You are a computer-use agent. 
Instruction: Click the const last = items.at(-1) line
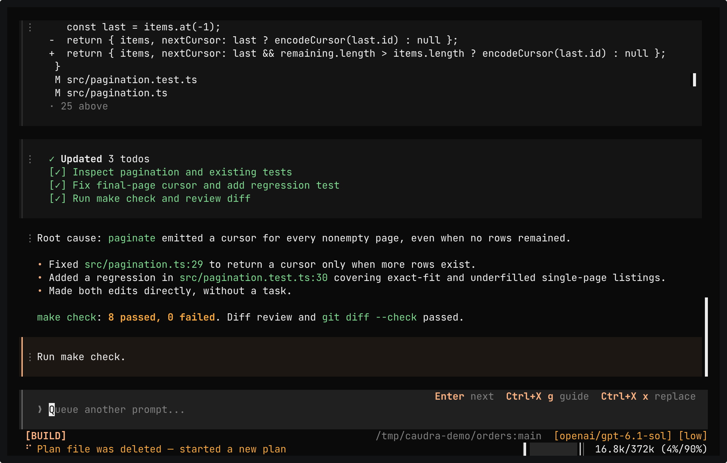[143, 27]
